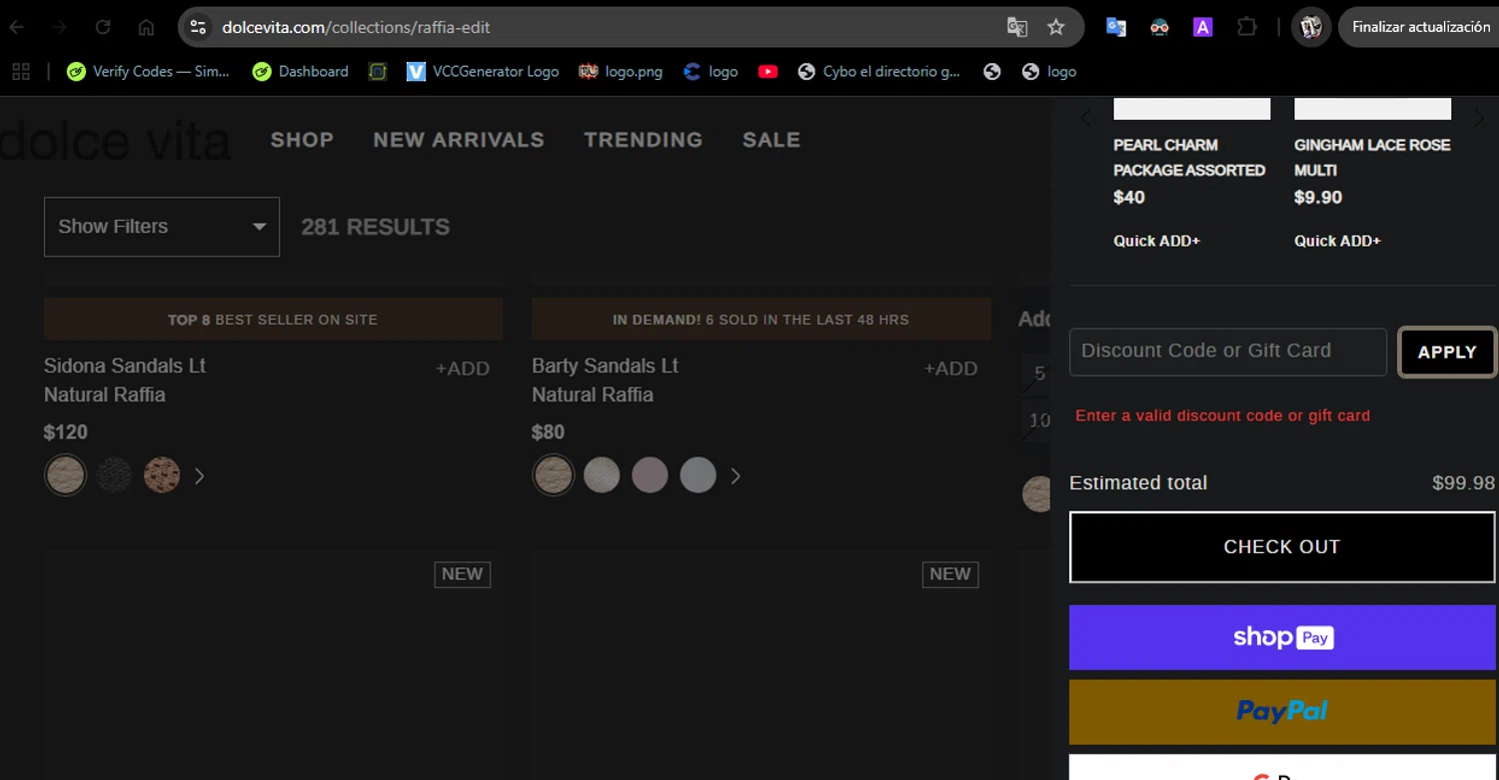Open the TRENDING menu
1499x780 pixels.
coord(643,140)
